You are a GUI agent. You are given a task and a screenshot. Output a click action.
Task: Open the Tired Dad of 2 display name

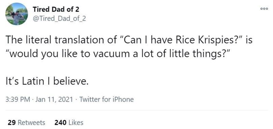pyautogui.click(x=56, y=10)
